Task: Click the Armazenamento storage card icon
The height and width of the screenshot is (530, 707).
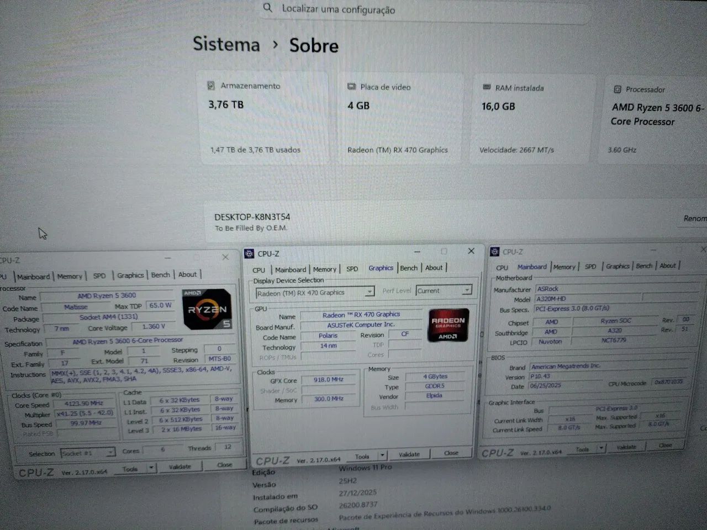Action: click(x=211, y=86)
